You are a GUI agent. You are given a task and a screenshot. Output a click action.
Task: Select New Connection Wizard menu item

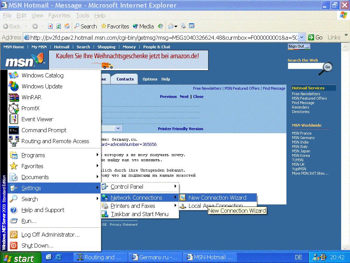click(x=217, y=198)
